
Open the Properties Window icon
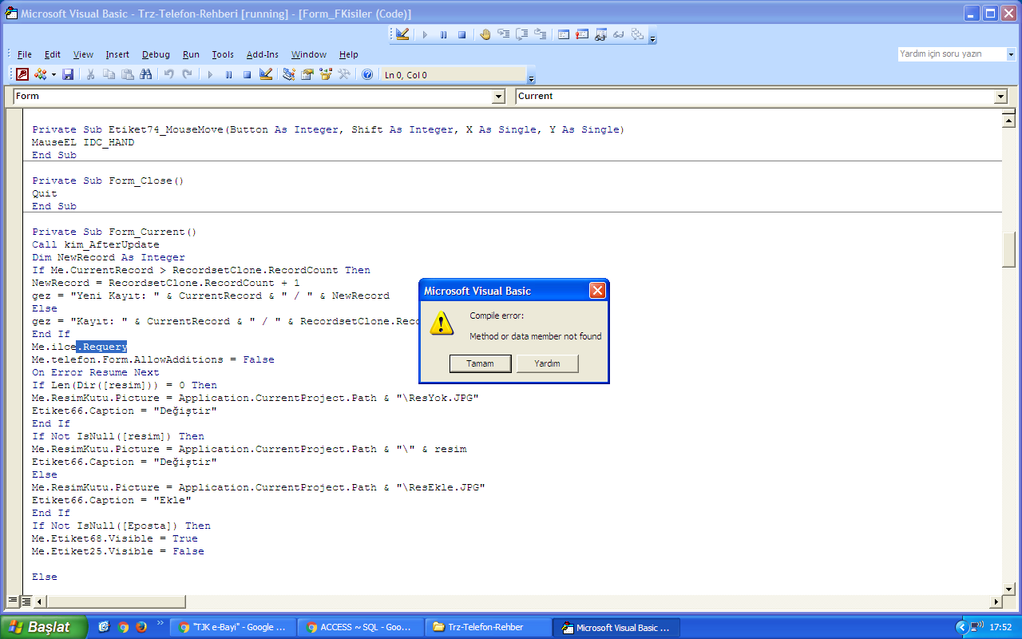click(307, 74)
